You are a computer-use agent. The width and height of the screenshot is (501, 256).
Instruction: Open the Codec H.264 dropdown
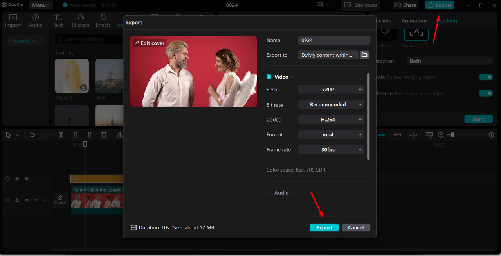(331, 120)
